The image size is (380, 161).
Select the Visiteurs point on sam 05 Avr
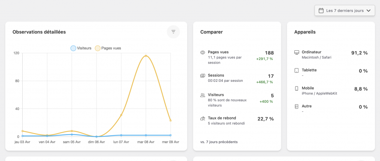(x=72, y=134)
